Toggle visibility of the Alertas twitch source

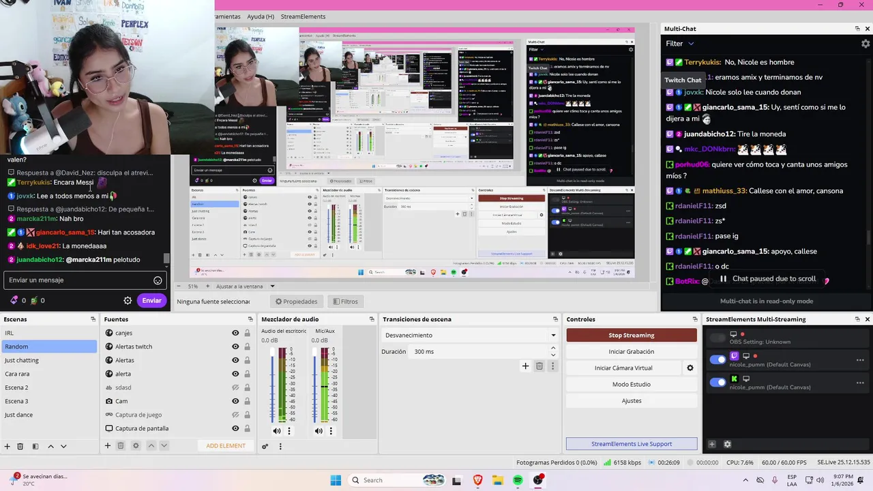tap(235, 346)
